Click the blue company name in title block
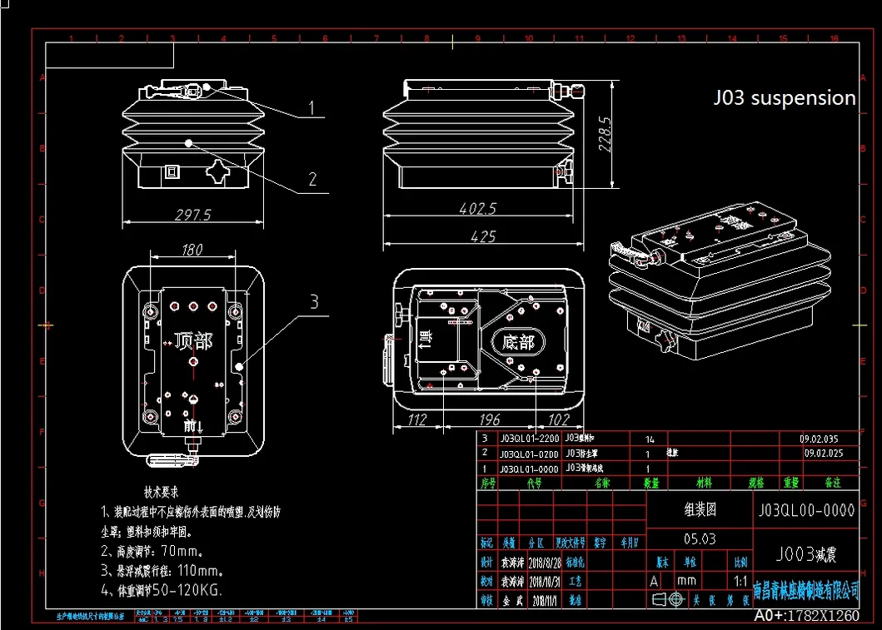 tap(806, 591)
